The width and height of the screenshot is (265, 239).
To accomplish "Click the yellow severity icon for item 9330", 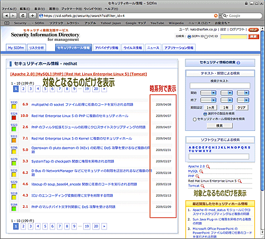I will 14,107.
